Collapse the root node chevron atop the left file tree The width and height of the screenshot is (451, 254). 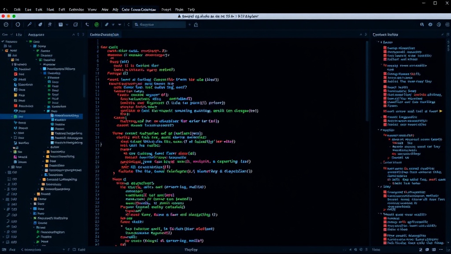(x=3, y=41)
